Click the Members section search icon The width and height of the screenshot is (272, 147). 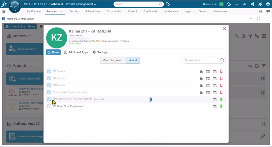tap(237, 36)
